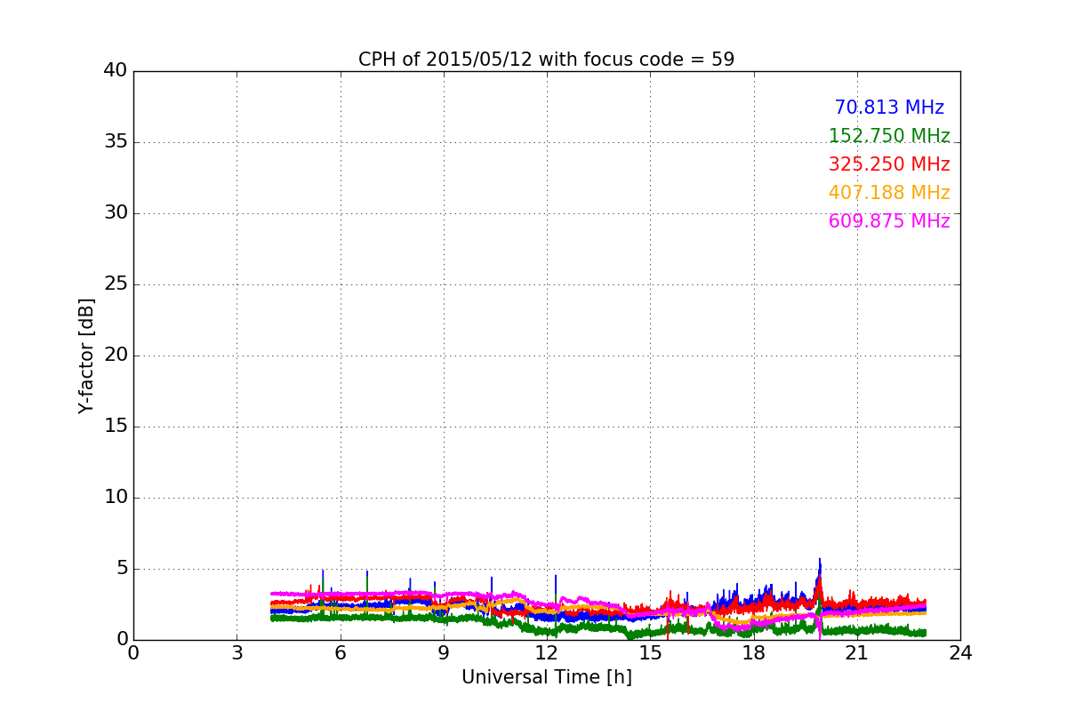Image resolution: width=1067 pixels, height=711 pixels.
Task: Click the y-axis tick label 10
Action: tap(116, 497)
